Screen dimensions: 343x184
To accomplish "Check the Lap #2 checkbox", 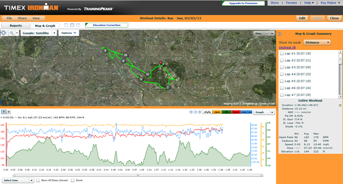I will coord(282,60).
